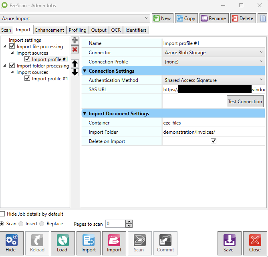Click the plus icon to add import profile
The height and width of the screenshot is (257, 268).
(x=75, y=41)
